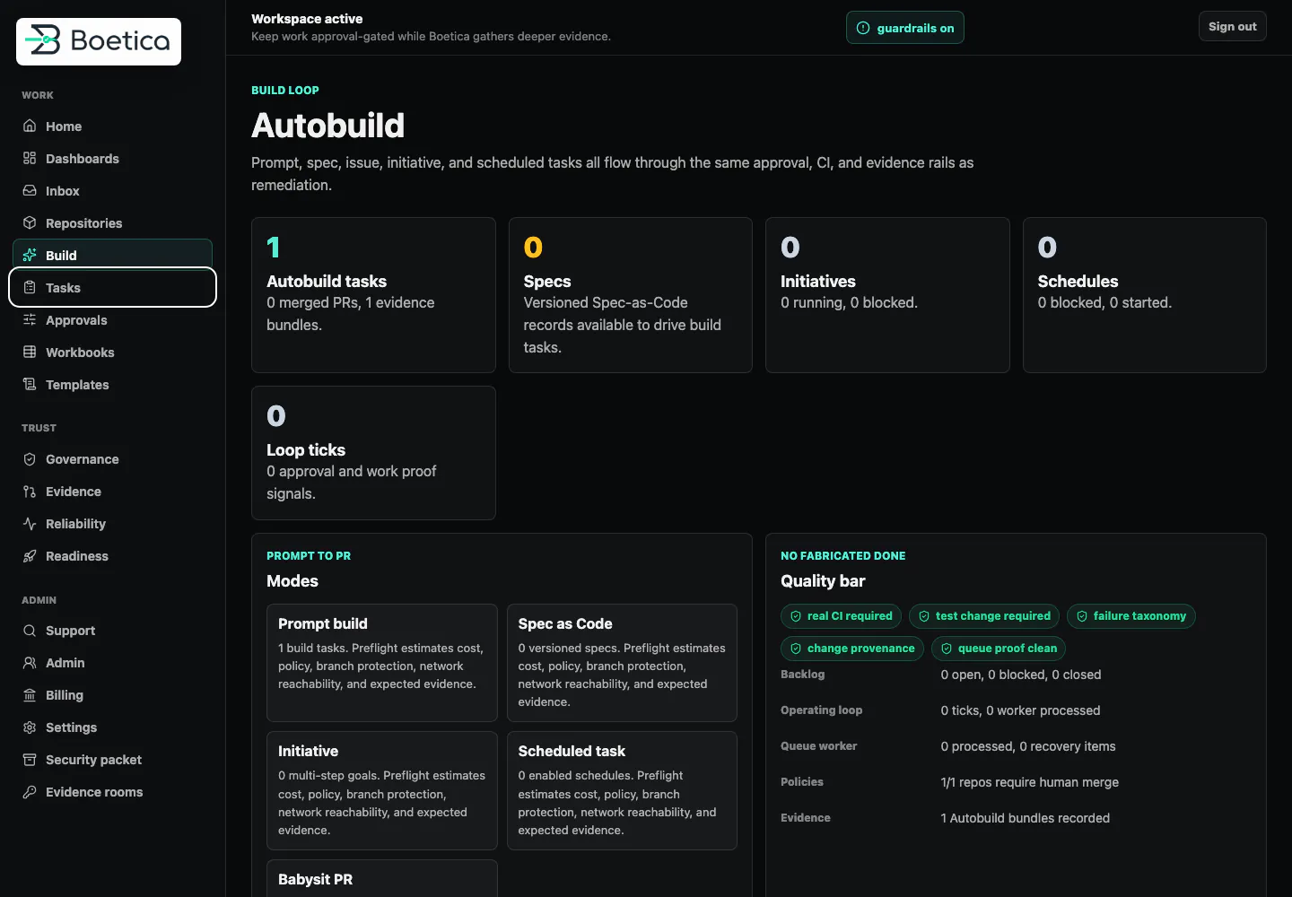1292x897 pixels.
Task: Sign out of the workspace
Action: coord(1232,26)
